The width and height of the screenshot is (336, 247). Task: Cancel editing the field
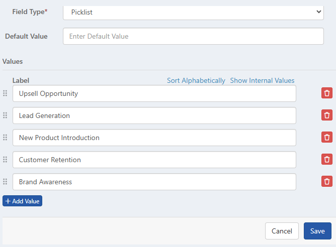coord(282,231)
